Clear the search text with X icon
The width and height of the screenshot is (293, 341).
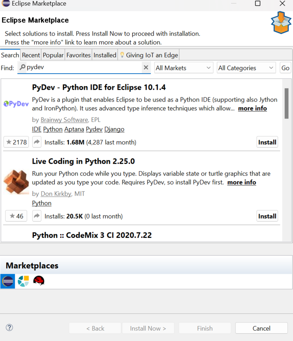tap(146, 68)
